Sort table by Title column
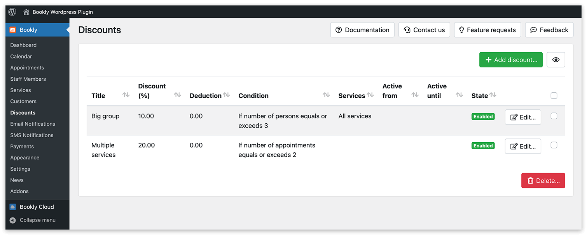 tap(126, 95)
